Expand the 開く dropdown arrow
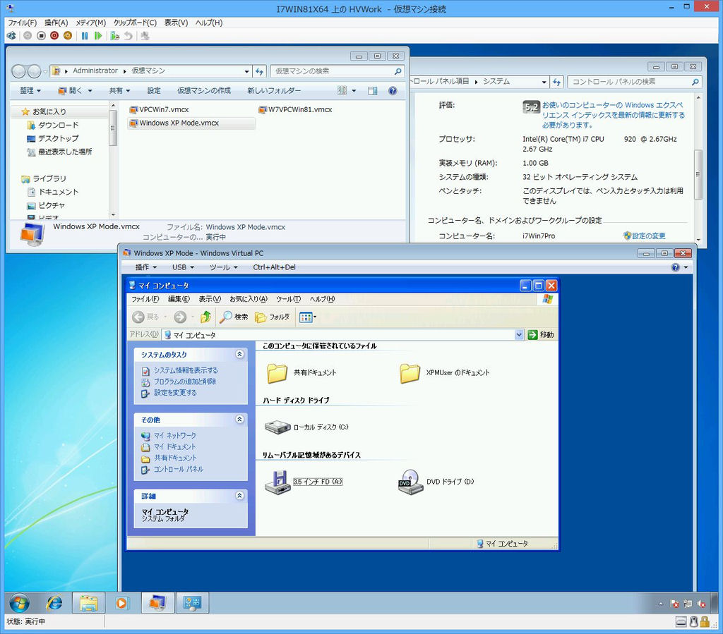Image resolution: width=723 pixels, height=634 pixels. tap(90, 91)
